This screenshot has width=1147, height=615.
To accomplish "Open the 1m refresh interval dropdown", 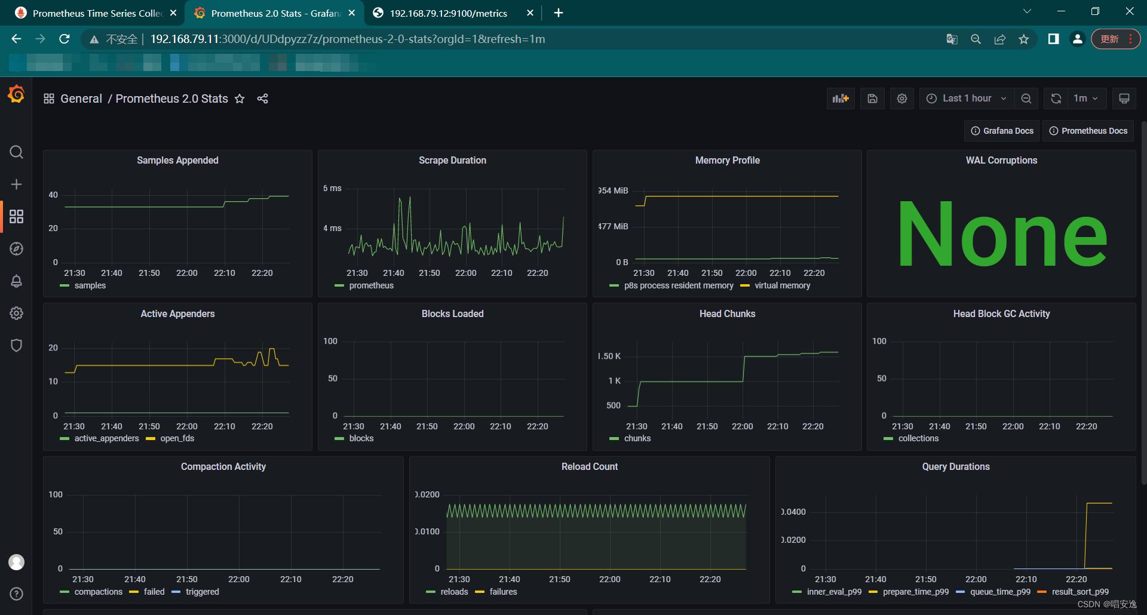I will click(x=1087, y=99).
